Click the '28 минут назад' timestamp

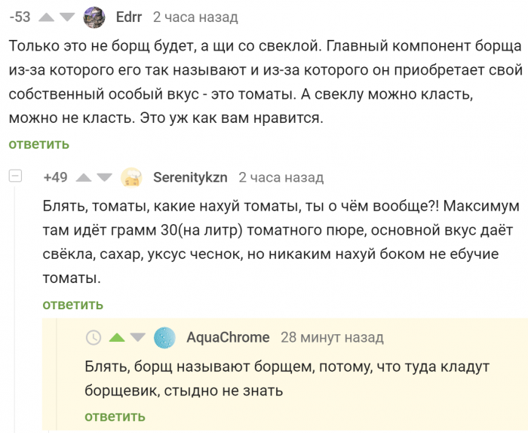click(332, 337)
